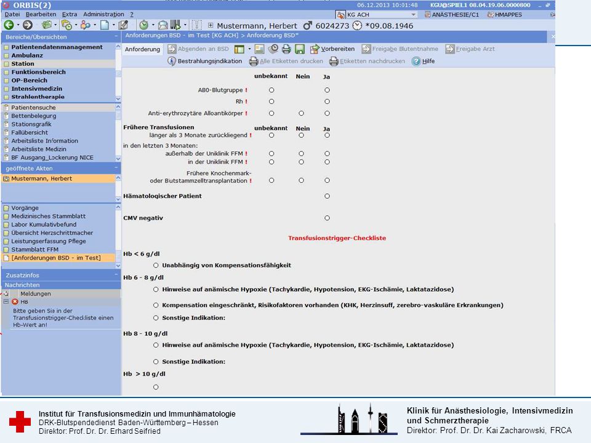Click the clock icon before the birth date

(x=357, y=26)
